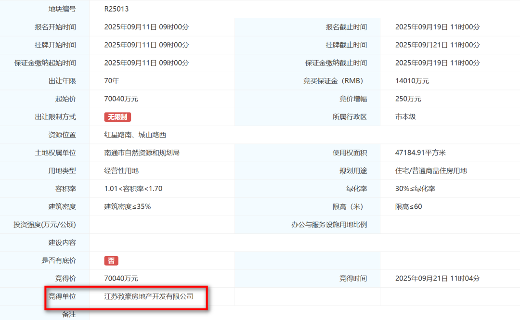Click the 建筑密度 label

click(x=62, y=206)
